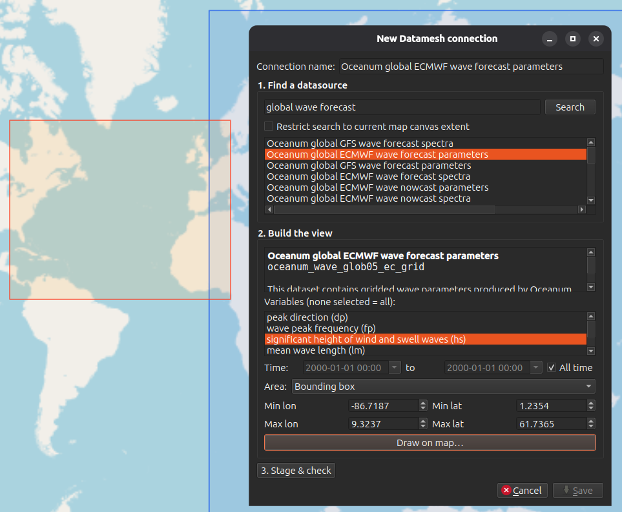This screenshot has height=512, width=622.
Task: Maximize the New Datamesh connection dialog
Action: click(573, 39)
